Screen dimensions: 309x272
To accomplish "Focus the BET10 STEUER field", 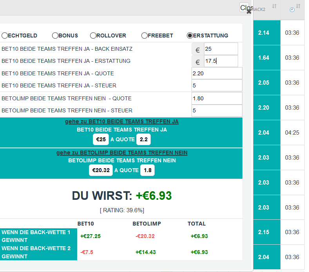I will coord(217,85).
